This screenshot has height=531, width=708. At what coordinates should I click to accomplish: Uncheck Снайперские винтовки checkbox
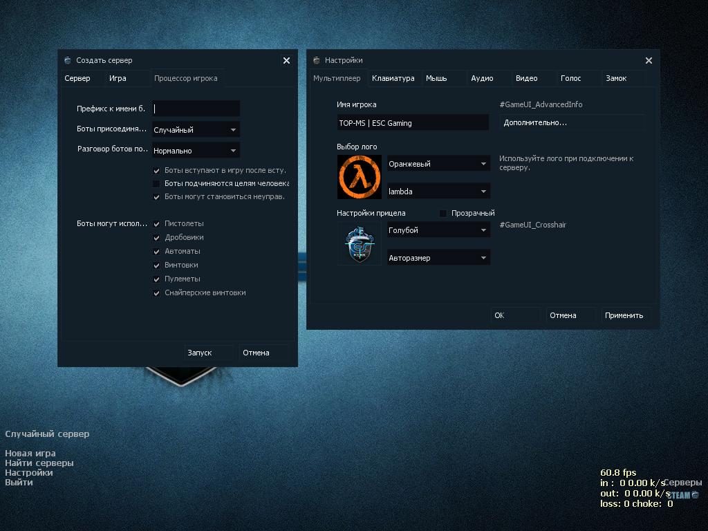(x=157, y=293)
